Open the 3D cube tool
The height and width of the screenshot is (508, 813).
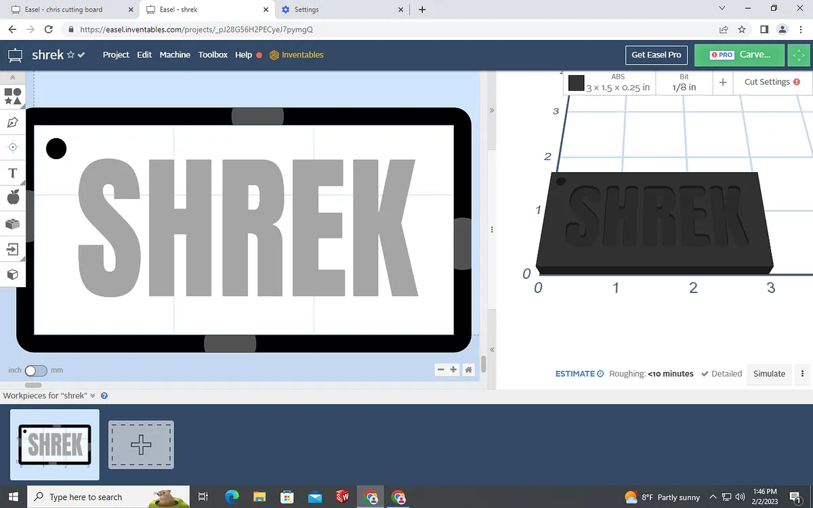(x=12, y=274)
